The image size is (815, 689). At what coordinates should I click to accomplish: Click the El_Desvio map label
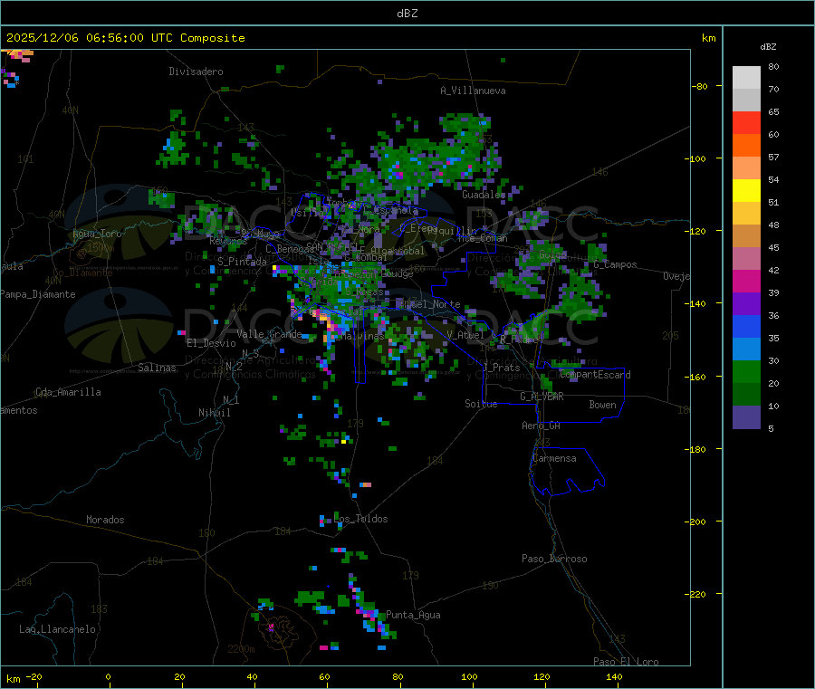pos(211,343)
